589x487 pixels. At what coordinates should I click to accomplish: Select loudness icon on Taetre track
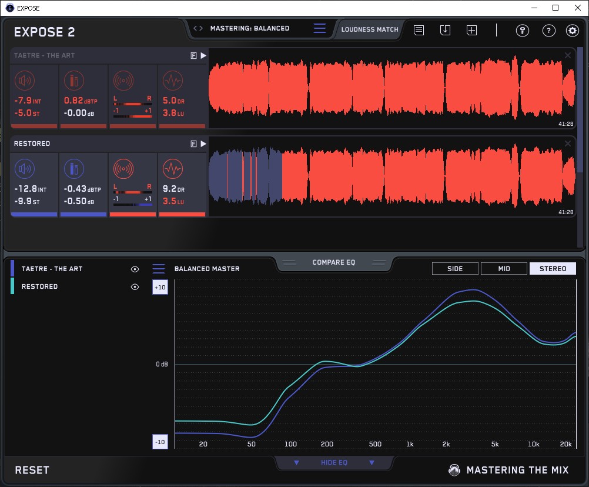point(25,81)
